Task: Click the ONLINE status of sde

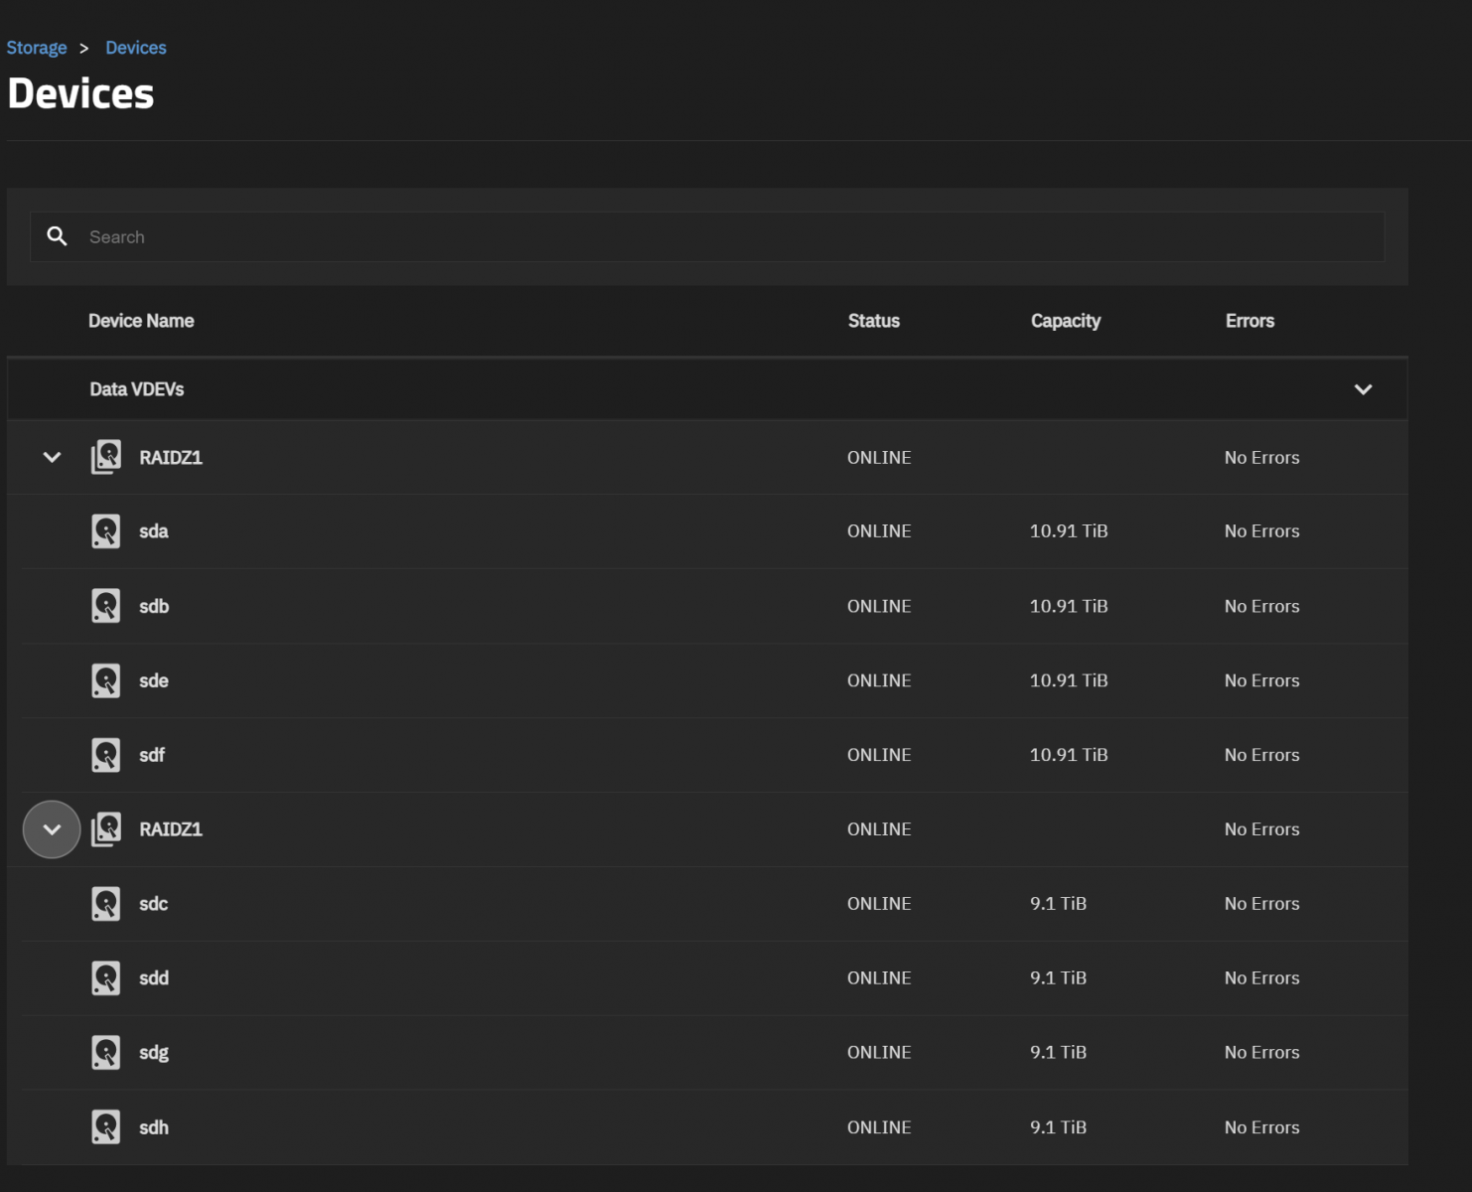Action: (x=879, y=680)
